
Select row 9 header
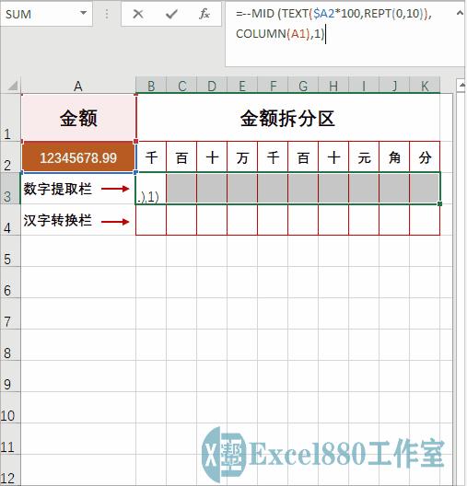pyautogui.click(x=10, y=376)
